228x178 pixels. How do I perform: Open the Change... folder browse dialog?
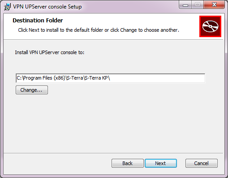32,90
